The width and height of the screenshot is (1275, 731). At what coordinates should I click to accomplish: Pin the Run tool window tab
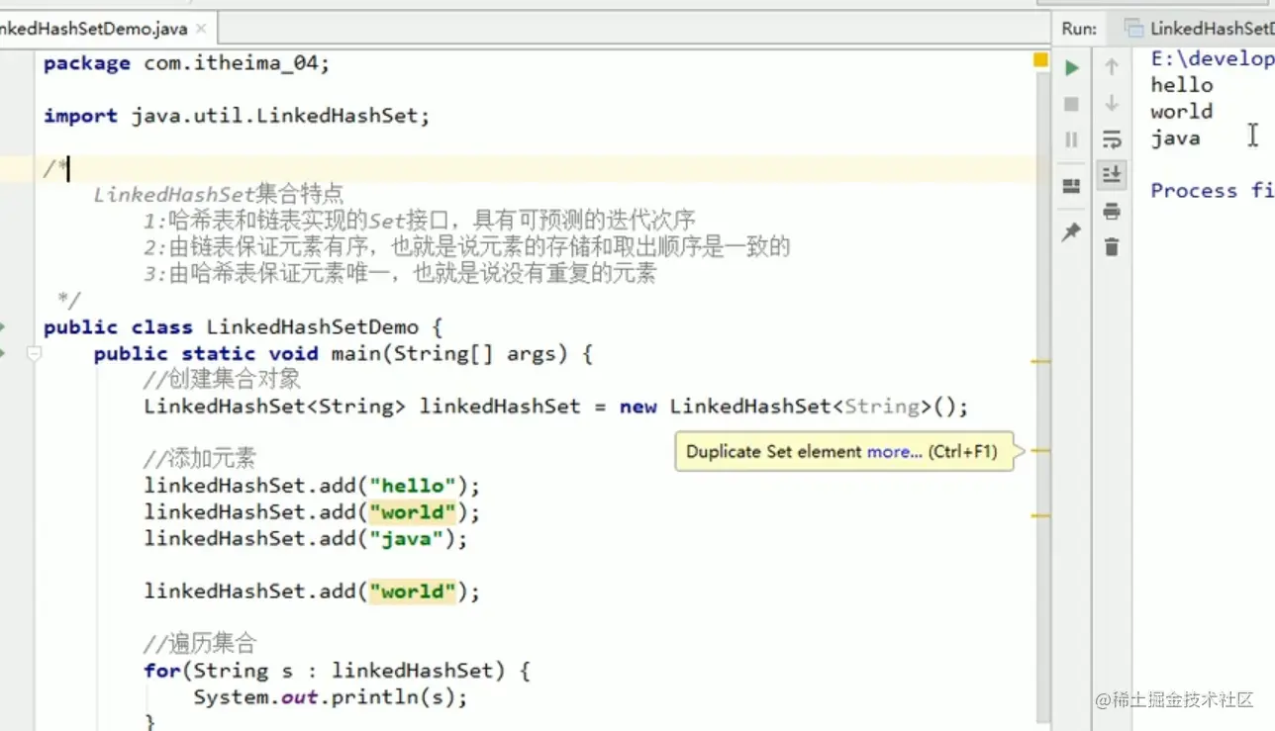[x=1071, y=233]
